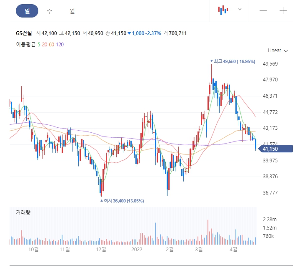
Task: Toggle the 120-day moving average
Action: click(x=60, y=45)
